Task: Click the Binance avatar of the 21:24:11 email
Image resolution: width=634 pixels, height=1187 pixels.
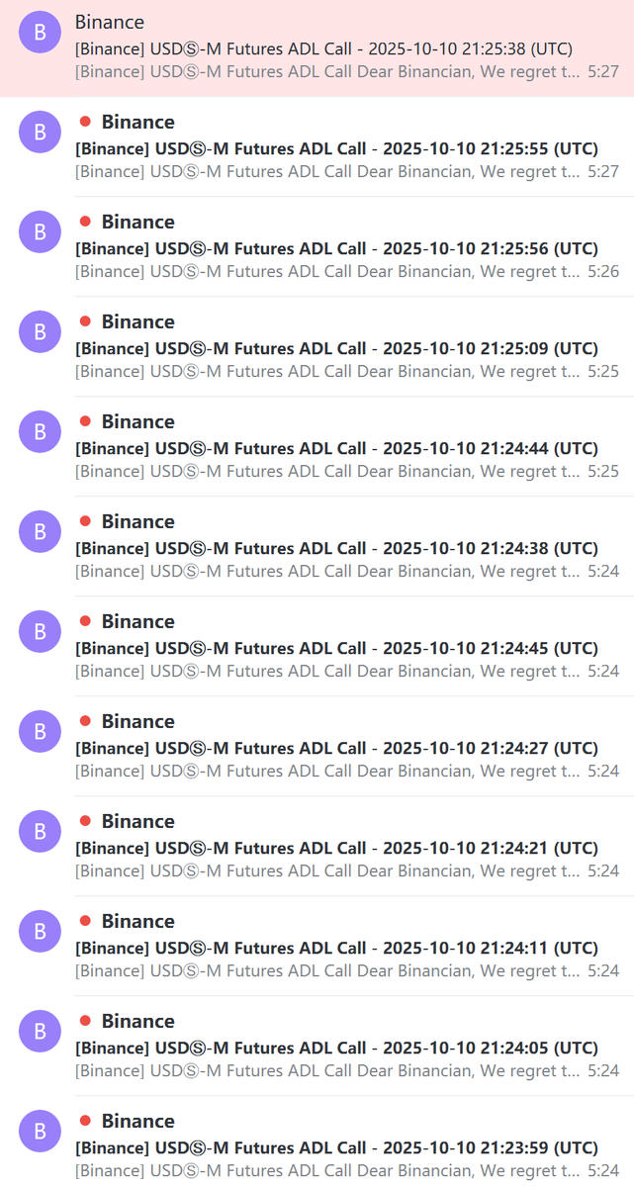Action: click(40, 932)
